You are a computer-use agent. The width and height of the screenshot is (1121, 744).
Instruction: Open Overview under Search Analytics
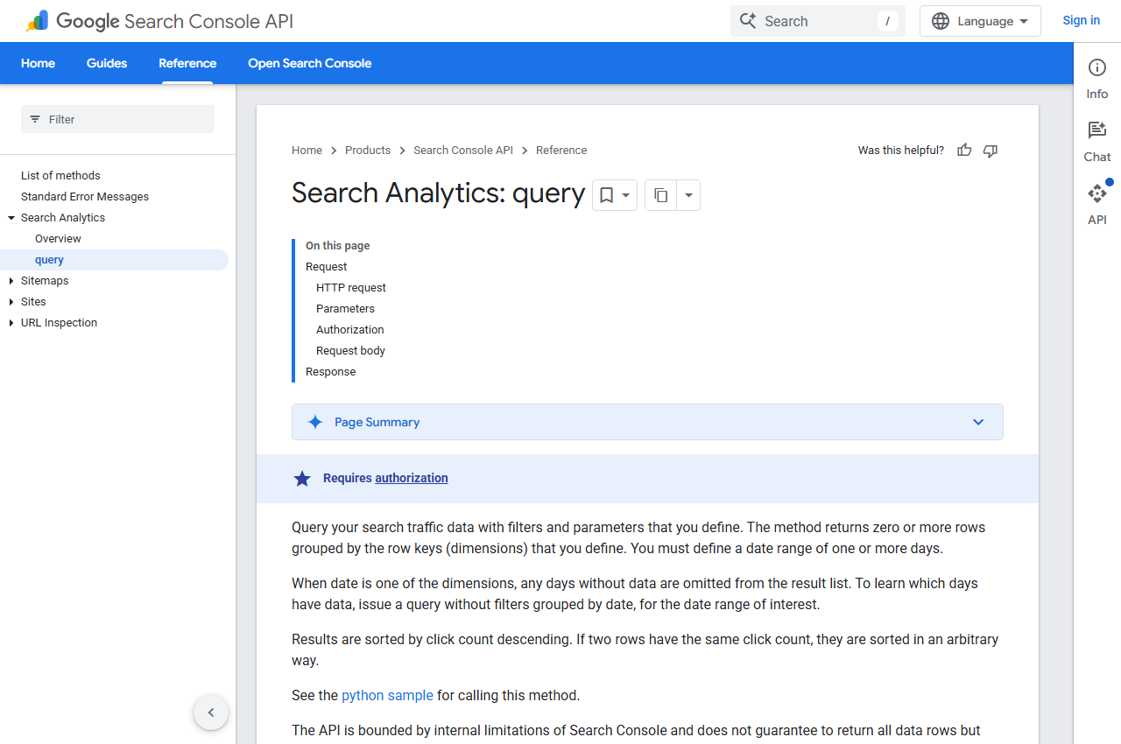point(58,239)
